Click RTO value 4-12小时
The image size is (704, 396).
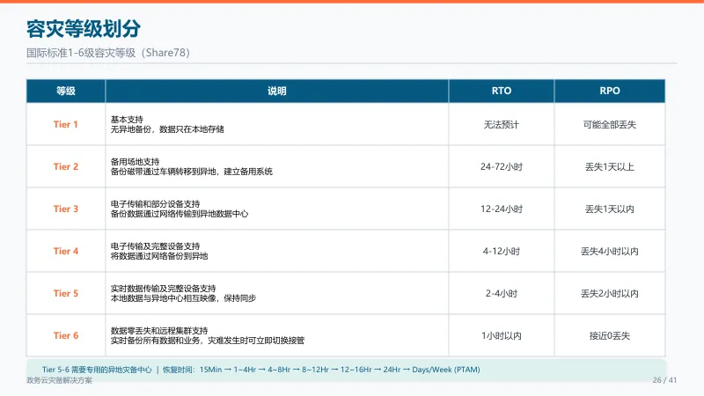point(502,251)
